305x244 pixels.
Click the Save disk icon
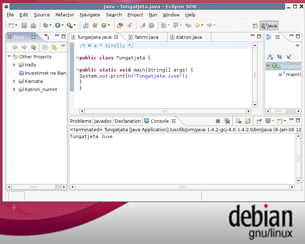(24, 25)
